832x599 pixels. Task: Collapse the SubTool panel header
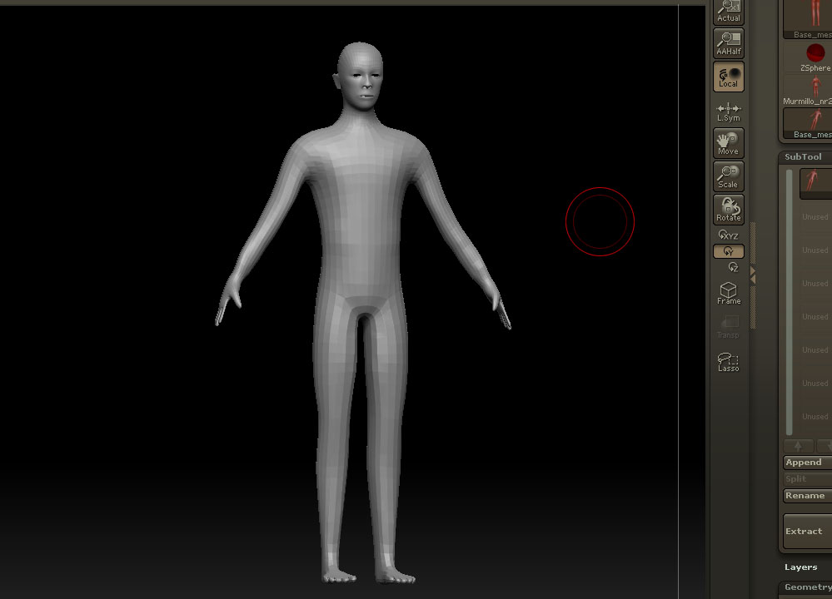805,157
